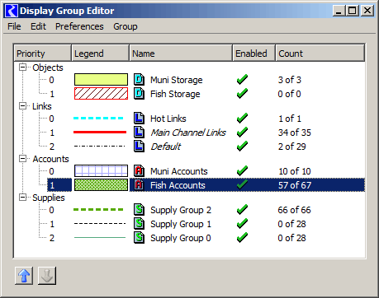Click the Supply Group 2 icon

point(139,210)
